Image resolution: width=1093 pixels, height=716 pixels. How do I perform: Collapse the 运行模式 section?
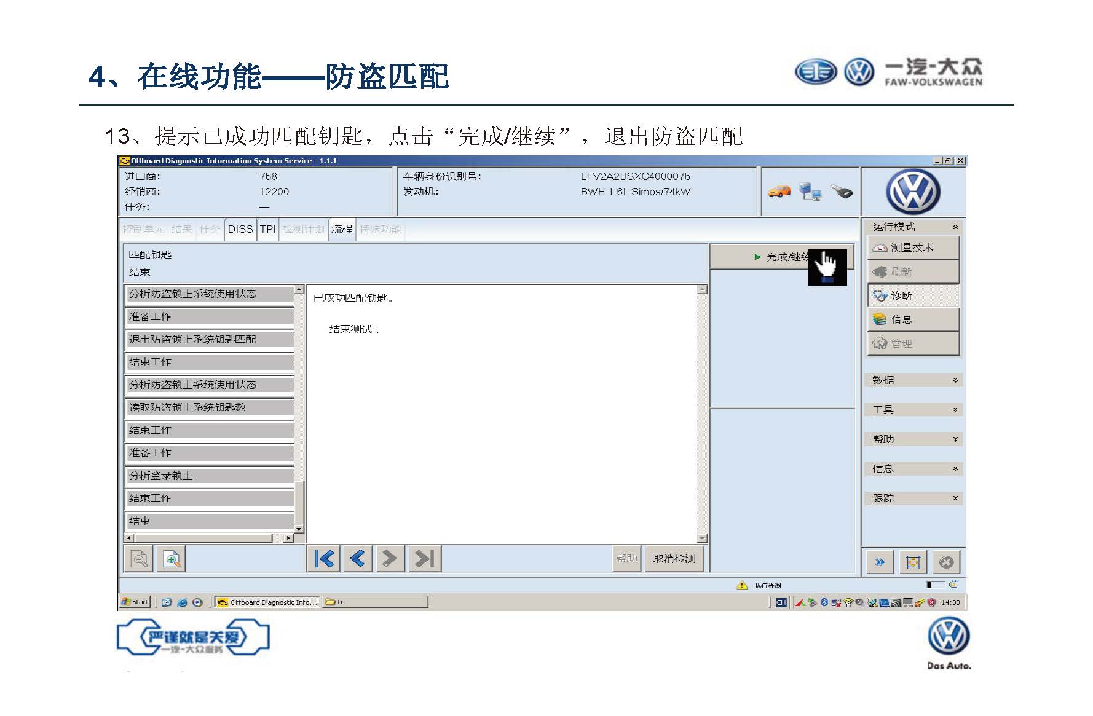click(913, 227)
